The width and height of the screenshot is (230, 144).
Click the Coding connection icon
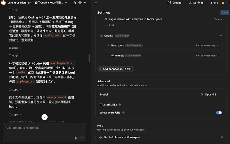point(101,36)
